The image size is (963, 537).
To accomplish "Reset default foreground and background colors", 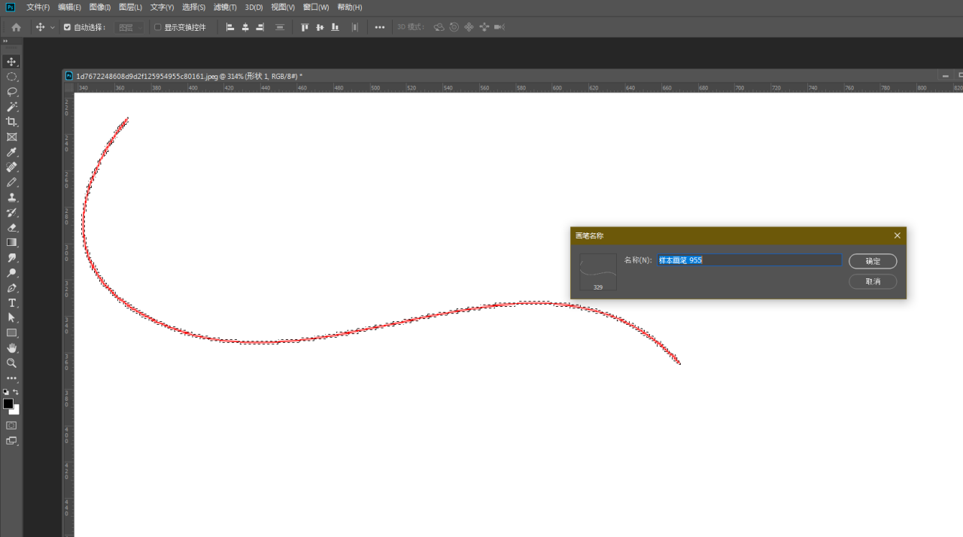I will click(x=6, y=392).
